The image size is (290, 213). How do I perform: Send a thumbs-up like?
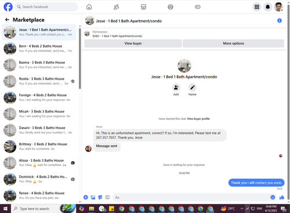click(282, 197)
